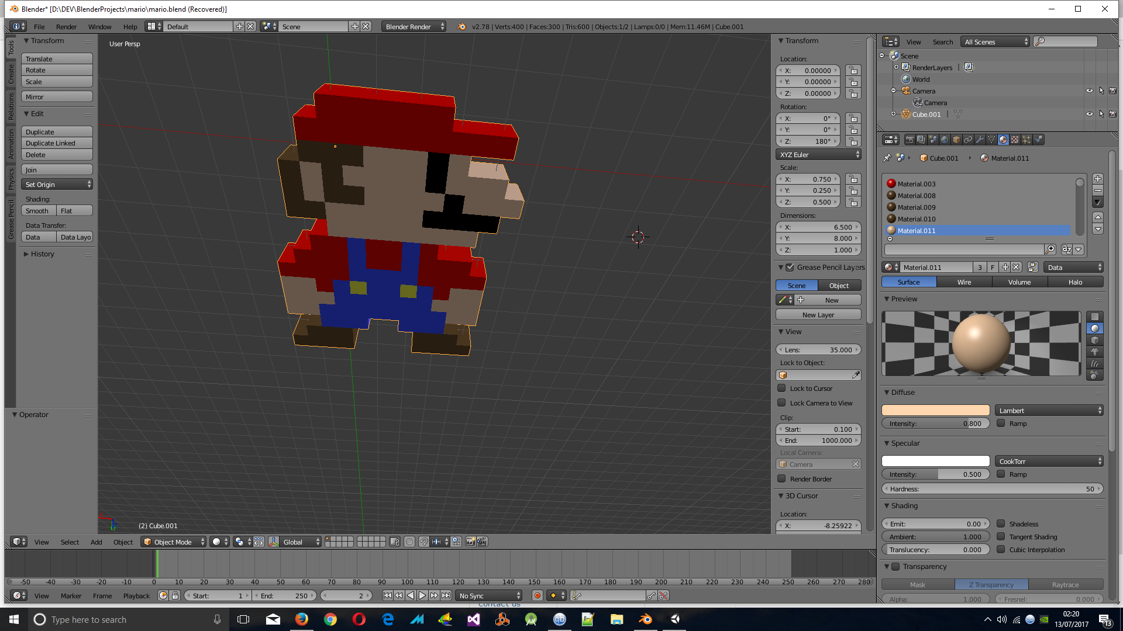Click the material nodes toggle icon
Screen dimensions: 1123x631
(1032, 267)
